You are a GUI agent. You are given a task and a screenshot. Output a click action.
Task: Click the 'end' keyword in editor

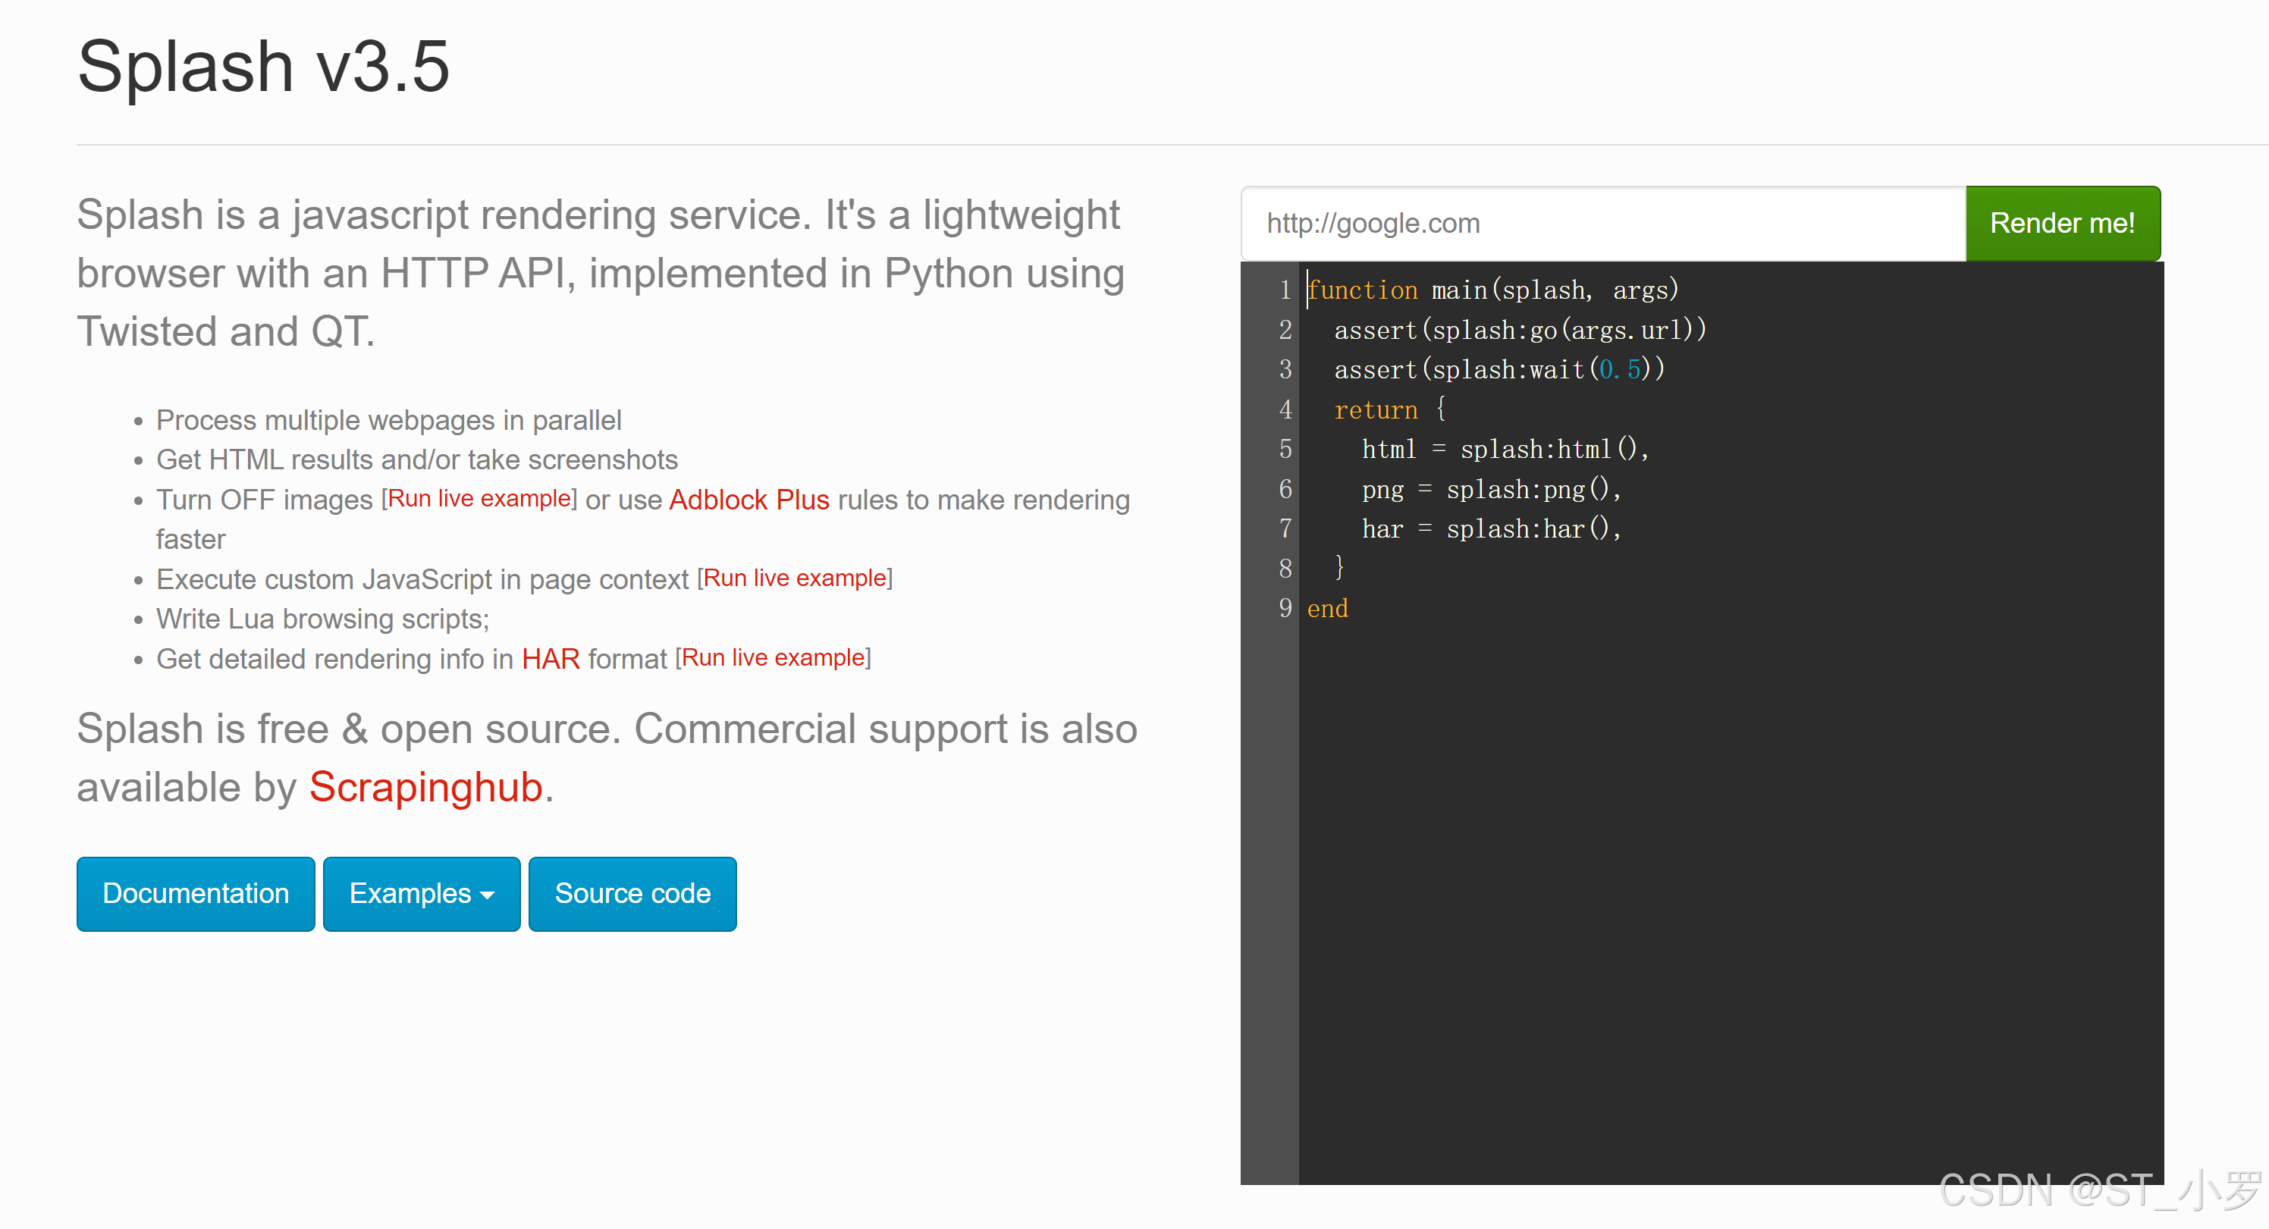(x=1326, y=608)
